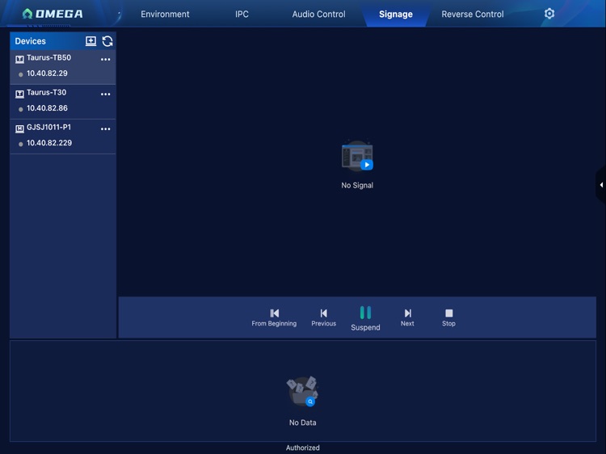This screenshot has height=454, width=606.
Task: Click the Authorized status text
Action: tap(303, 448)
